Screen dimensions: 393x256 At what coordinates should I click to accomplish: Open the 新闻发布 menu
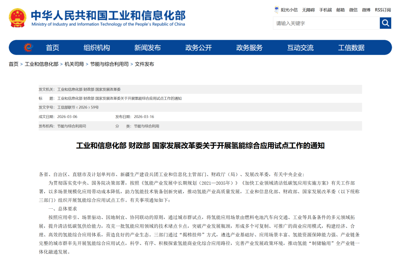pos(147,47)
